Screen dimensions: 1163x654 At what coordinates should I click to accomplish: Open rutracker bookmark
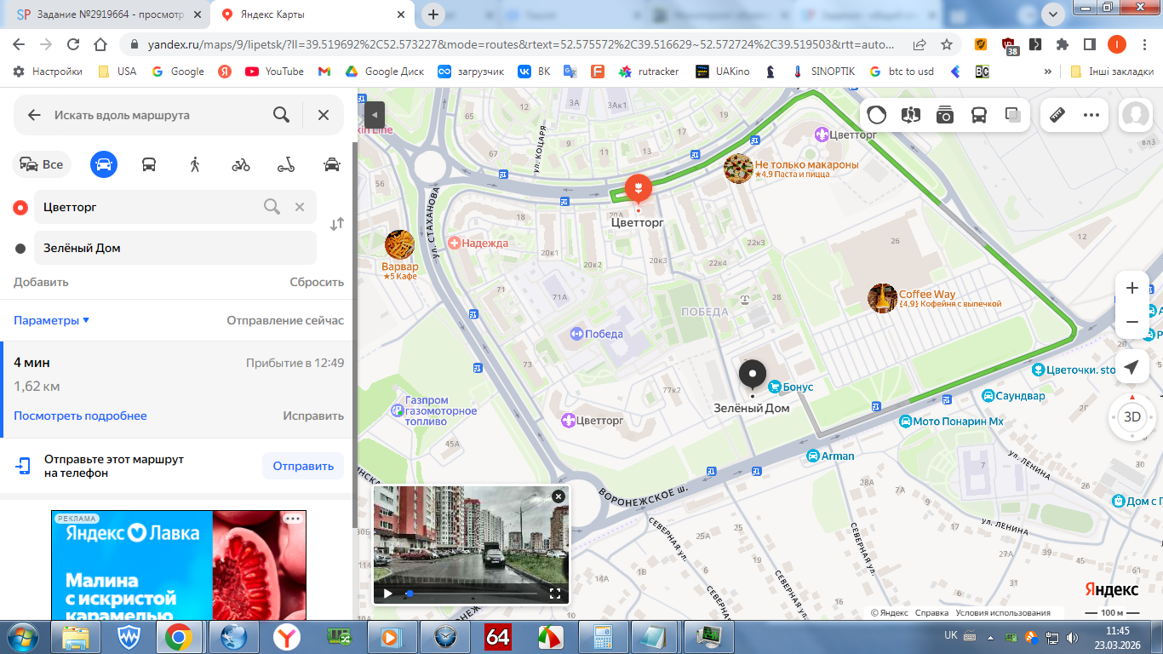[x=649, y=72]
